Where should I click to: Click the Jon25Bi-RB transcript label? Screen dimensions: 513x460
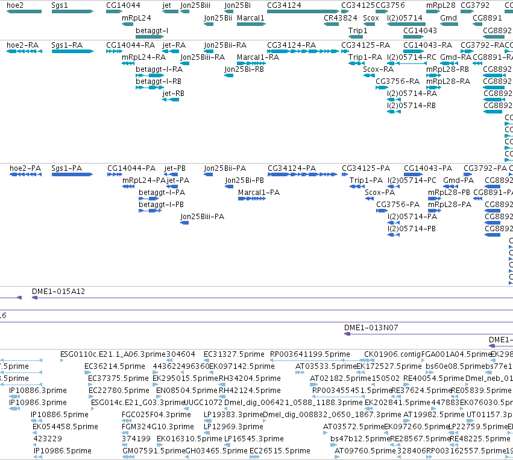click(244, 69)
